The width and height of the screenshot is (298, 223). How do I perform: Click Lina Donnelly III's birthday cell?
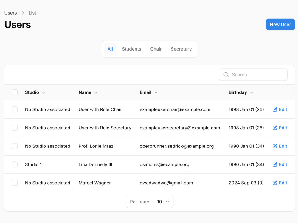[246, 164]
